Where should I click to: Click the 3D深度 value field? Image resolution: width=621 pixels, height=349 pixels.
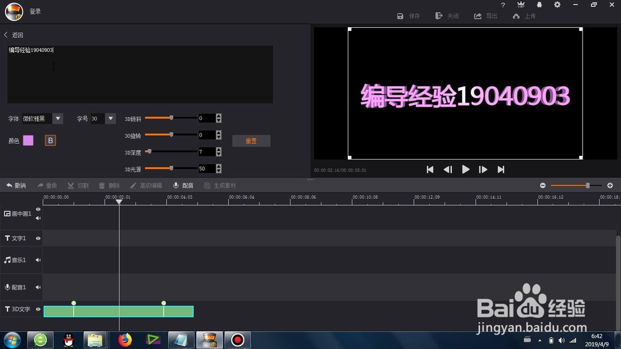pyautogui.click(x=207, y=152)
